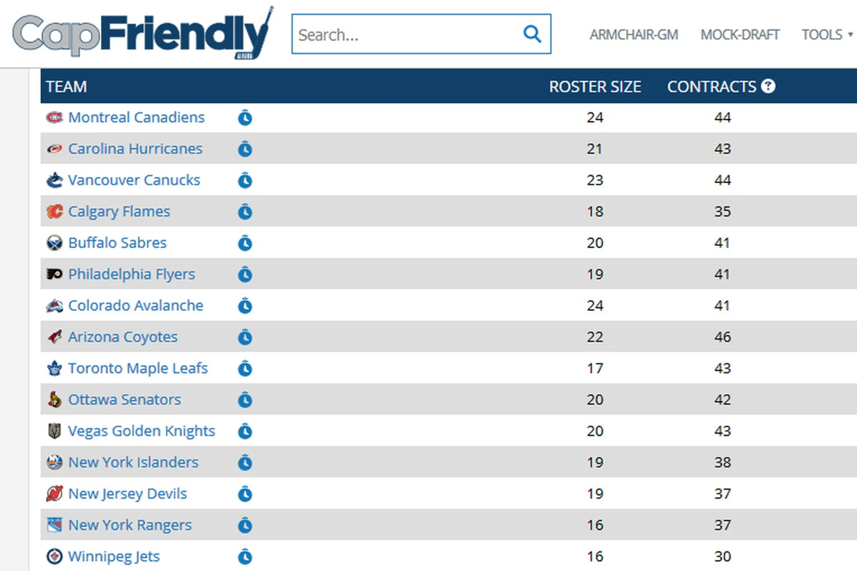
Task: Click the New Jersey Devils team logo
Action: coord(54,494)
